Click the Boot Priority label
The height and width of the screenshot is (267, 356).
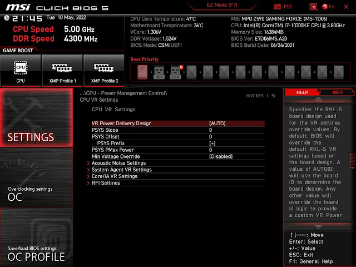pyautogui.click(x=145, y=60)
